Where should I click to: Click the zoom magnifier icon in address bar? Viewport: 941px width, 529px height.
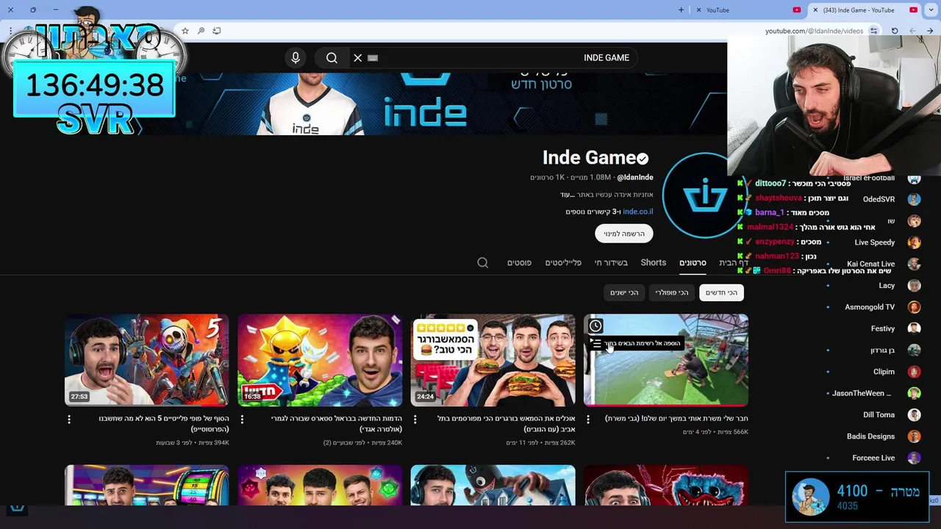click(201, 31)
